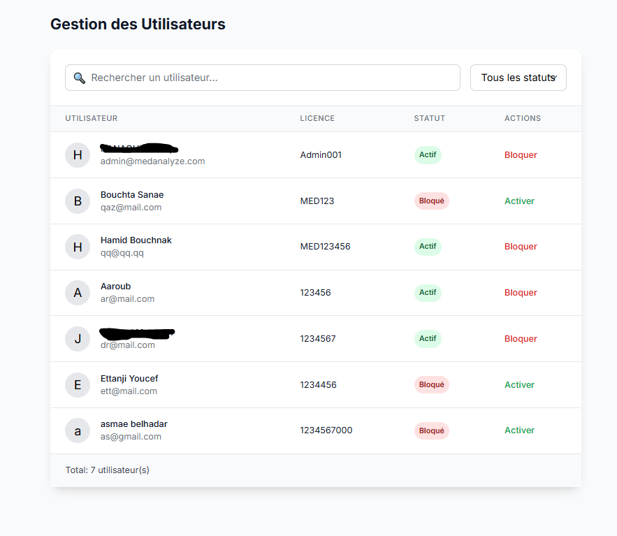
Task: Click the Bloqué badge for Bouchta Sanae
Action: (x=431, y=201)
